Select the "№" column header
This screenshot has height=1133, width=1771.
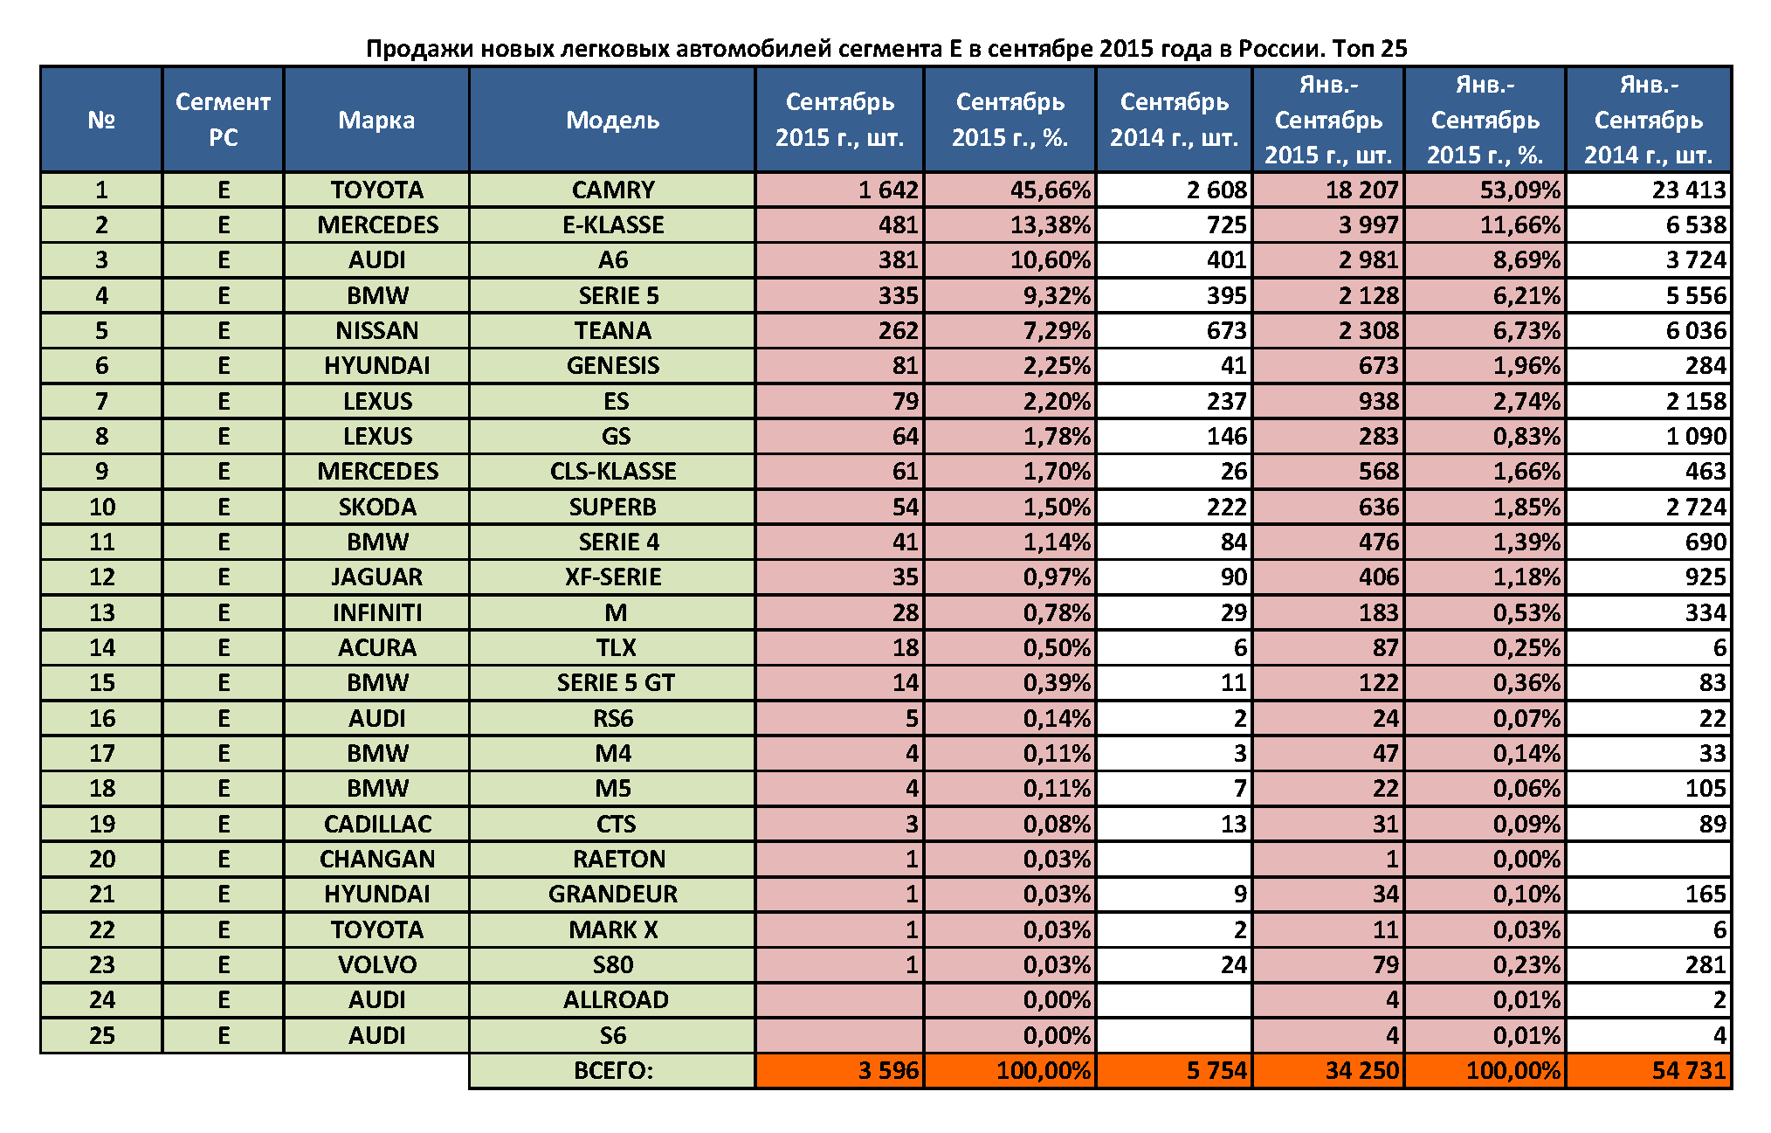tap(101, 120)
